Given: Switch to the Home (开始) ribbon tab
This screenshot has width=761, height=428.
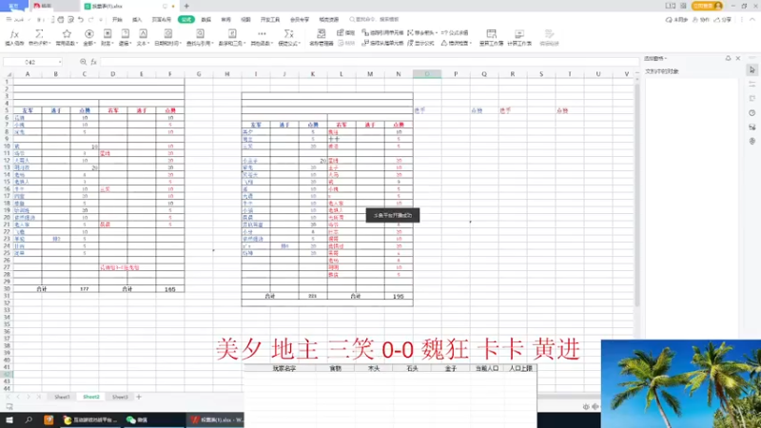Looking at the screenshot, I should point(117,19).
